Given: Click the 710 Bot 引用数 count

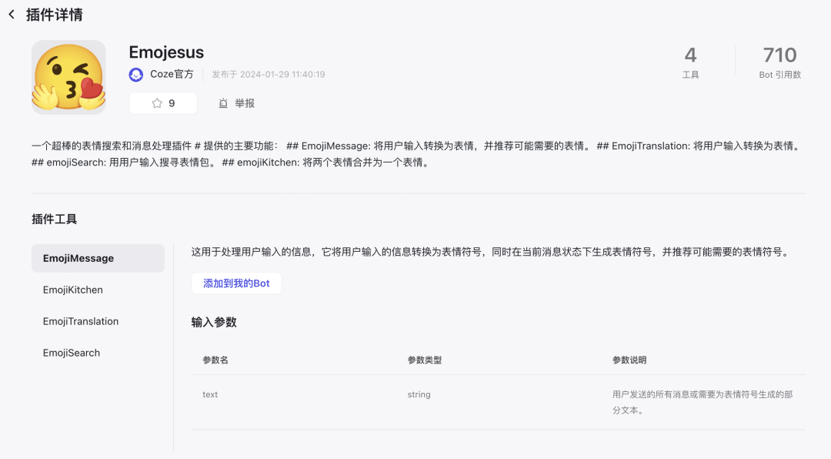Looking at the screenshot, I should (779, 62).
